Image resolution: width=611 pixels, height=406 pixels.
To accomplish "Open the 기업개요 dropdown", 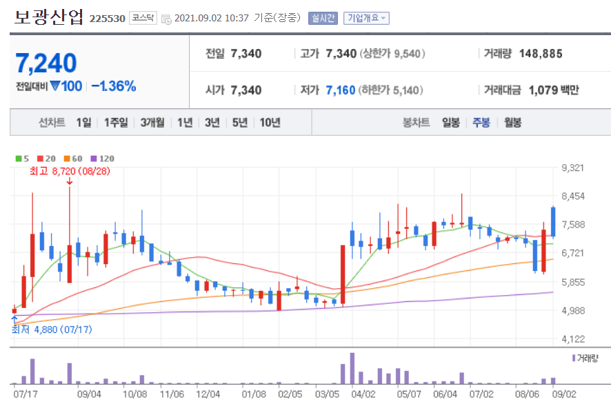I will [366, 18].
